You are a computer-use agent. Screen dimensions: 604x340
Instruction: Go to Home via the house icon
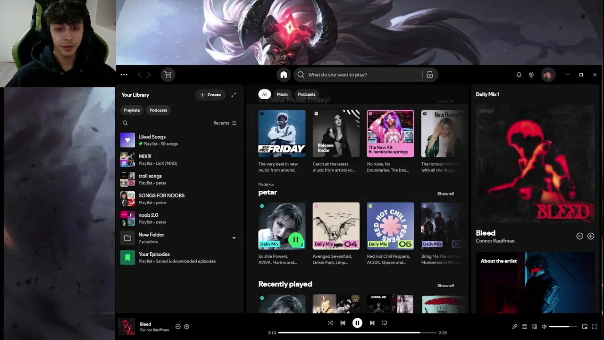[284, 75]
